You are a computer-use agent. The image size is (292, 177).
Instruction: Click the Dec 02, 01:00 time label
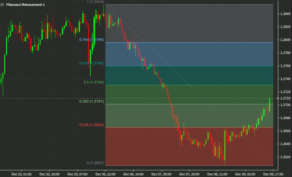pyautogui.click(x=21, y=174)
